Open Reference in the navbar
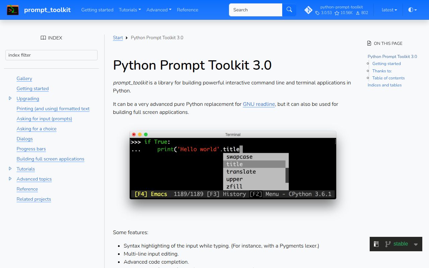The image size is (429, 268). [x=187, y=10]
